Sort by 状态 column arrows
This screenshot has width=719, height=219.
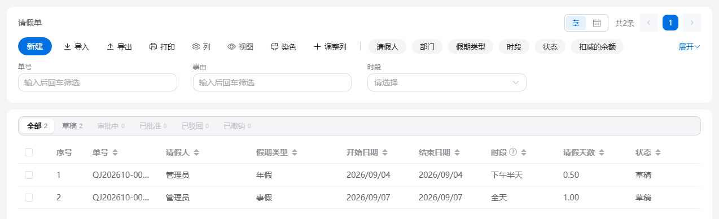tap(658, 152)
